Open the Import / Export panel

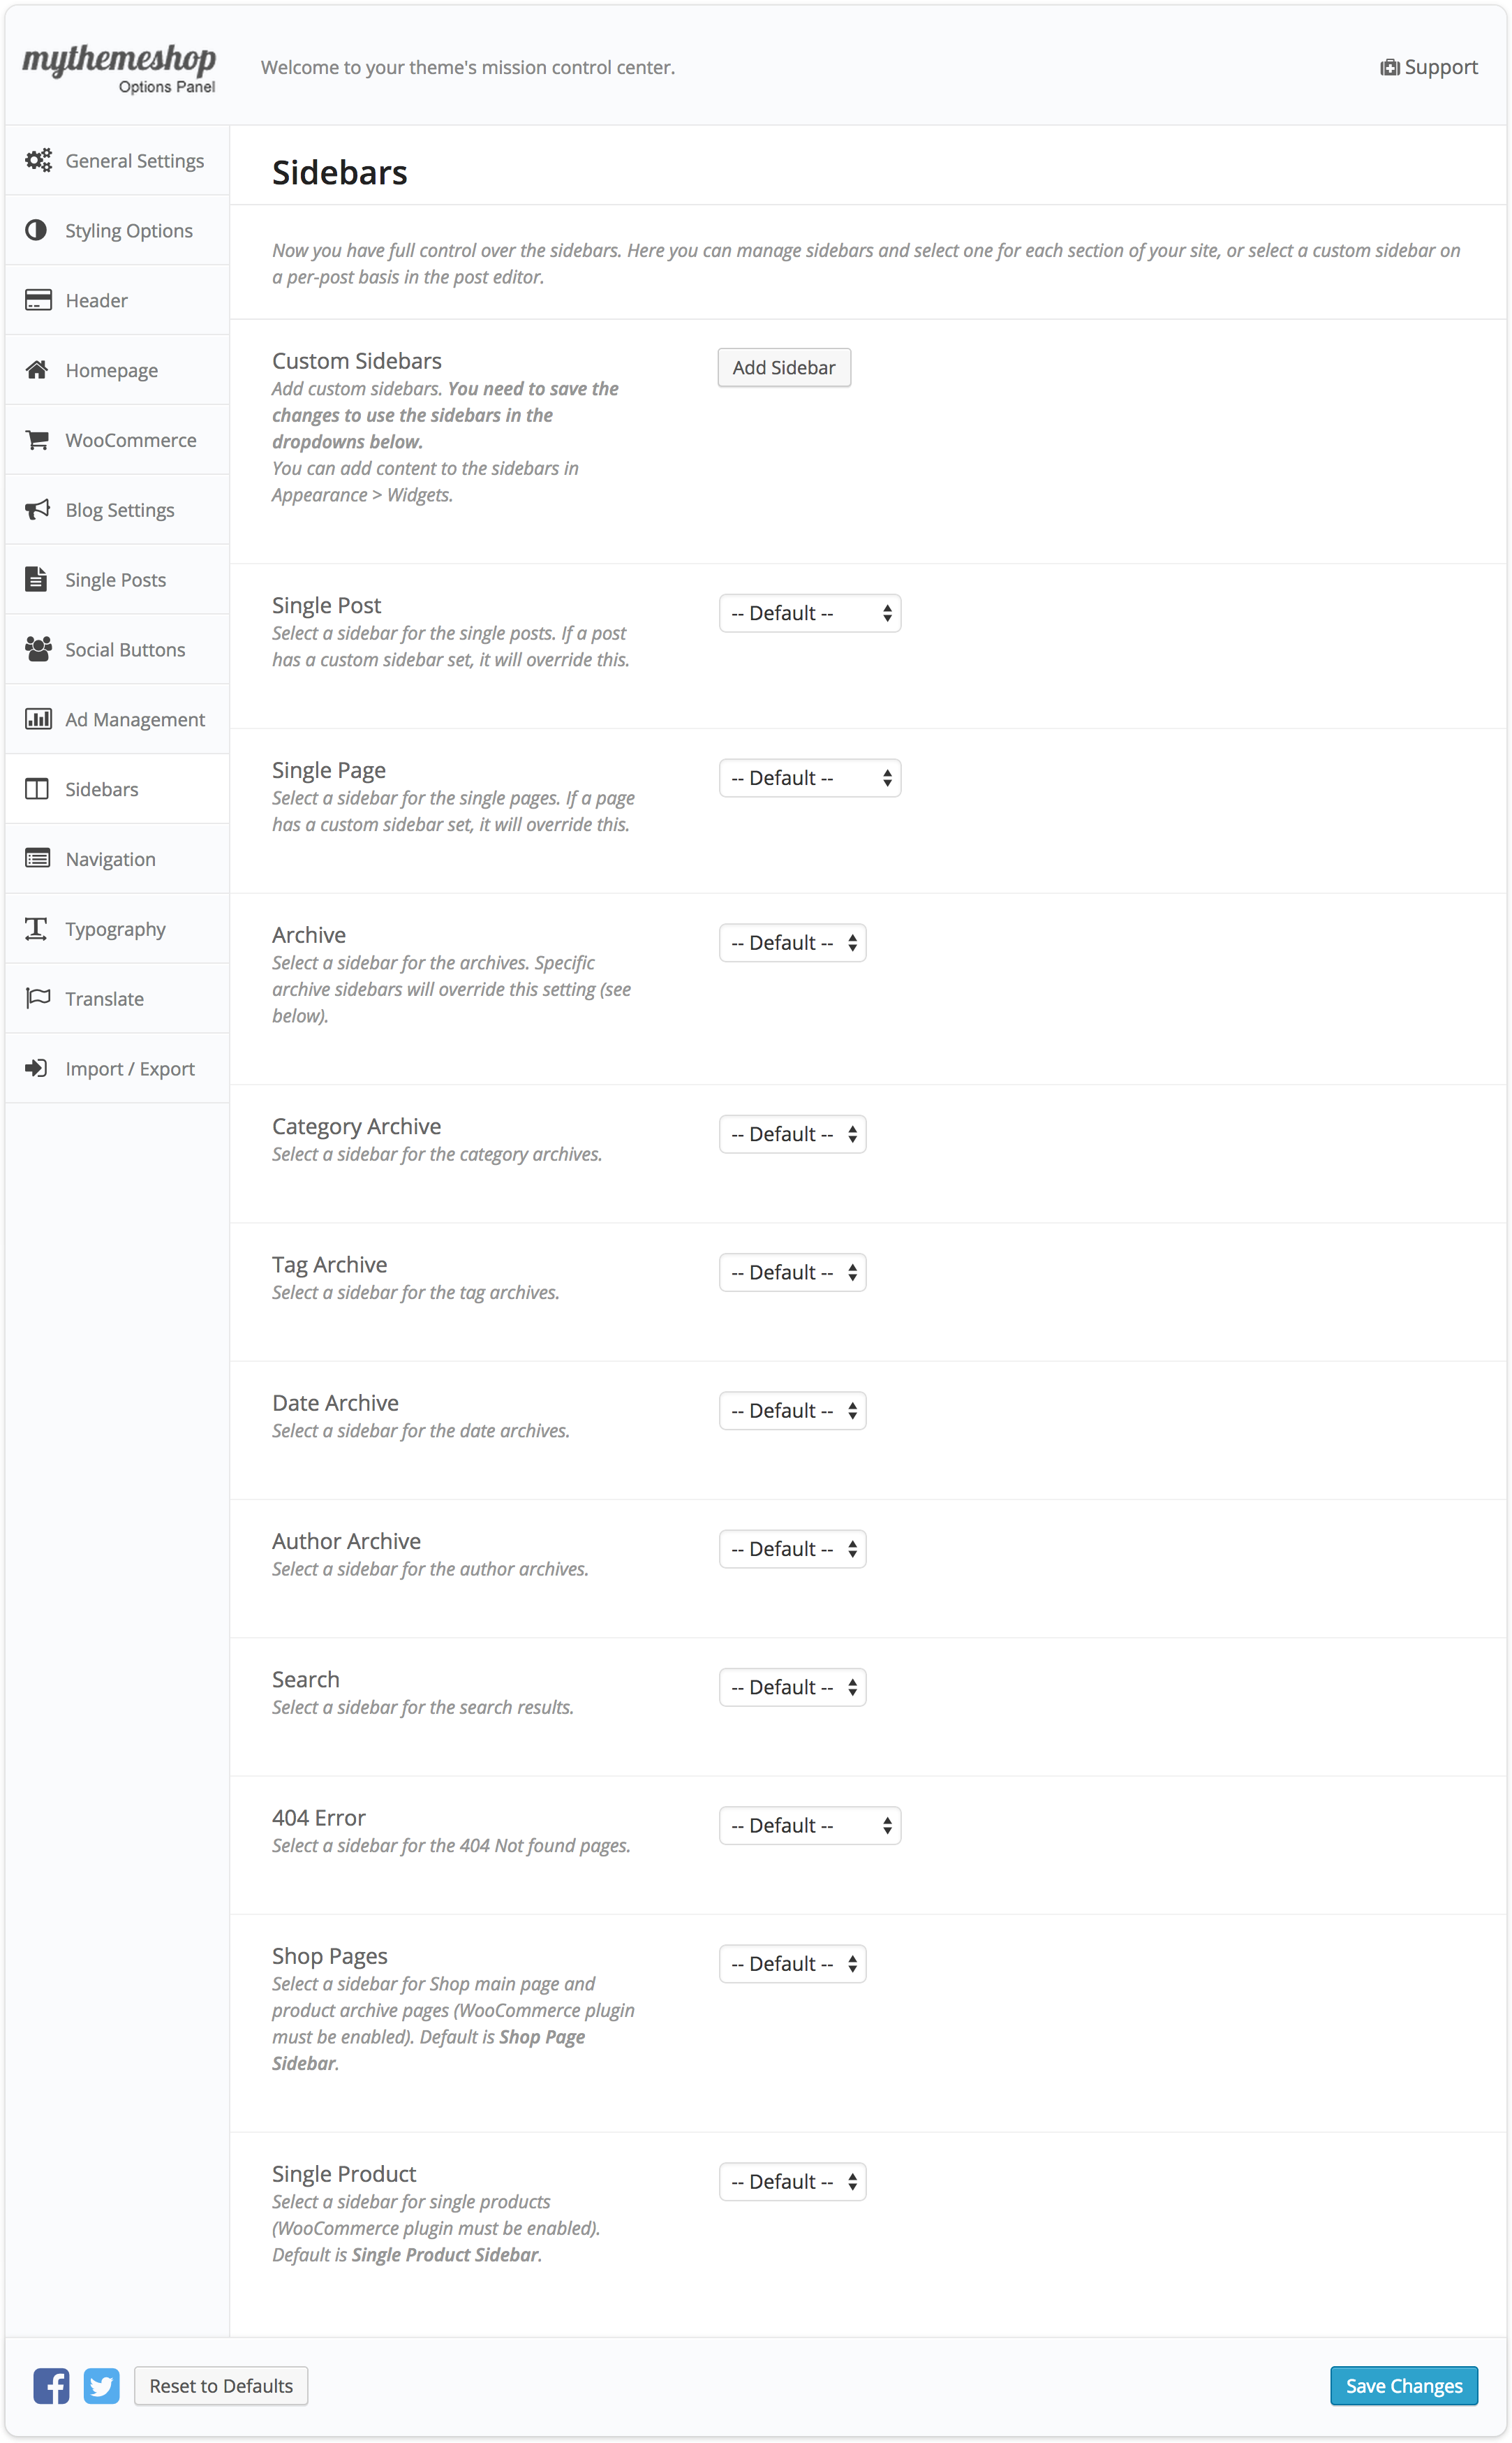(129, 1067)
